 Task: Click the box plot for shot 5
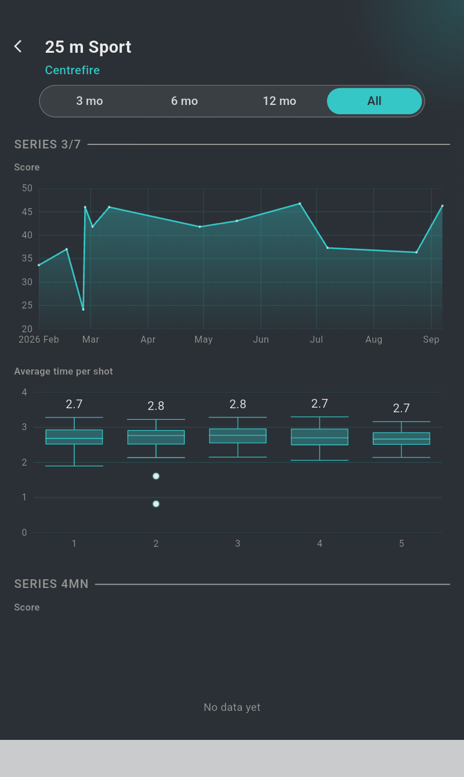tap(401, 438)
